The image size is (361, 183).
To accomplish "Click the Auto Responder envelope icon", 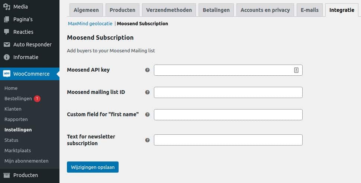I will click(x=7, y=45).
